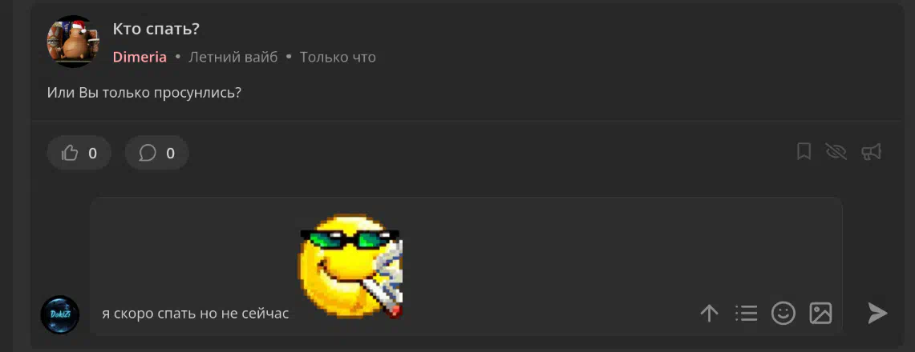Attach a picture with image icon

pos(820,313)
